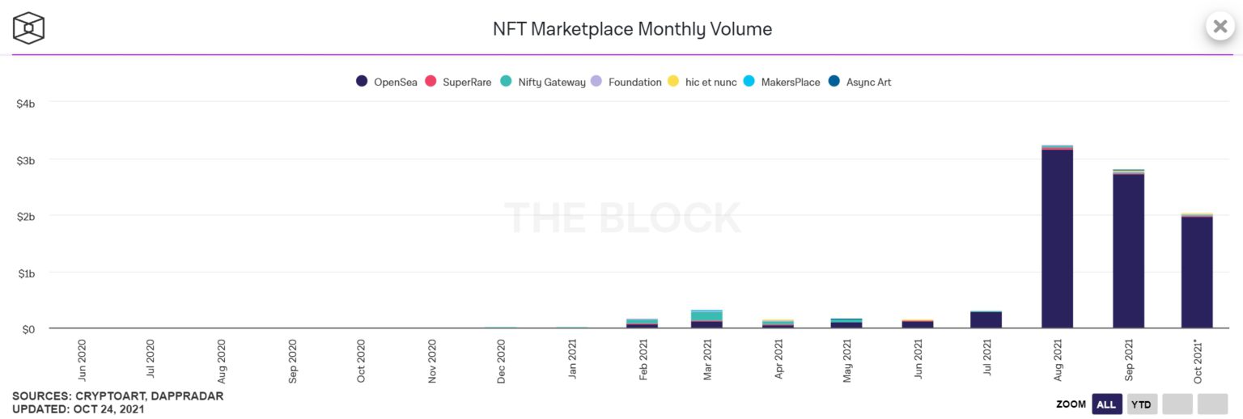This screenshot has height=419, width=1243.
Task: Close the chart with the X button
Action: click(1220, 26)
